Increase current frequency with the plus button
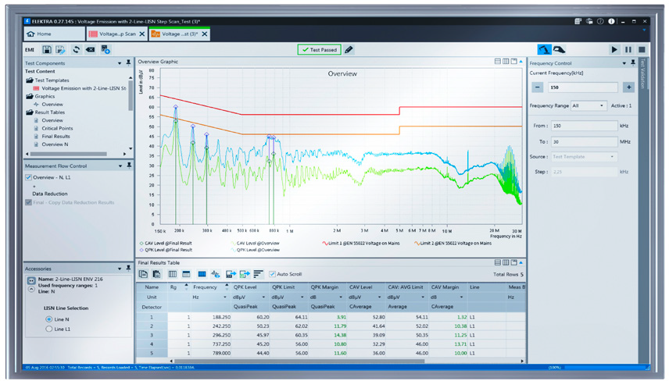Screen dimensions: 669x381 point(628,87)
